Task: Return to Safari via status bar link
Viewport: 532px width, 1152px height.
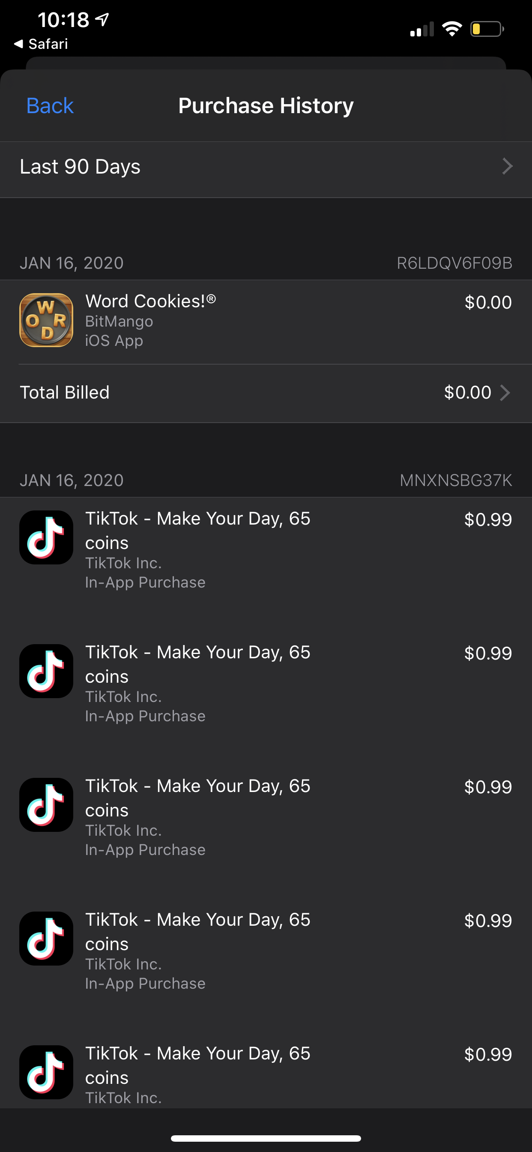Action: click(x=41, y=44)
